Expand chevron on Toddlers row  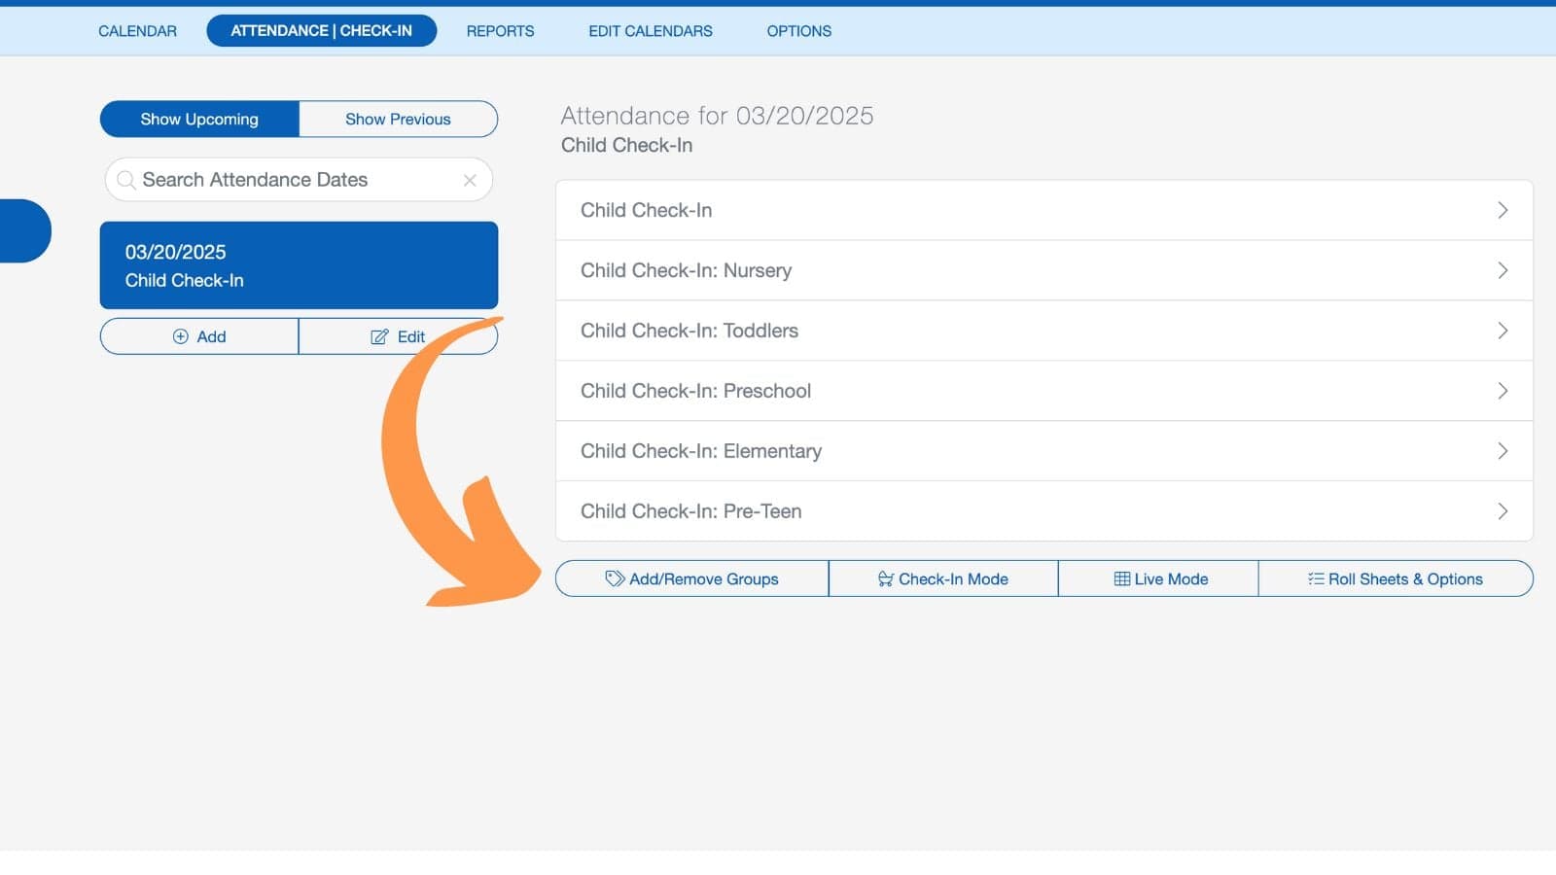pyautogui.click(x=1503, y=331)
